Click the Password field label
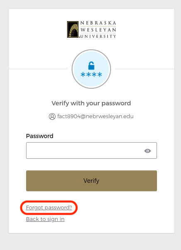Viewport: 181px width, 250px height. pos(40,136)
